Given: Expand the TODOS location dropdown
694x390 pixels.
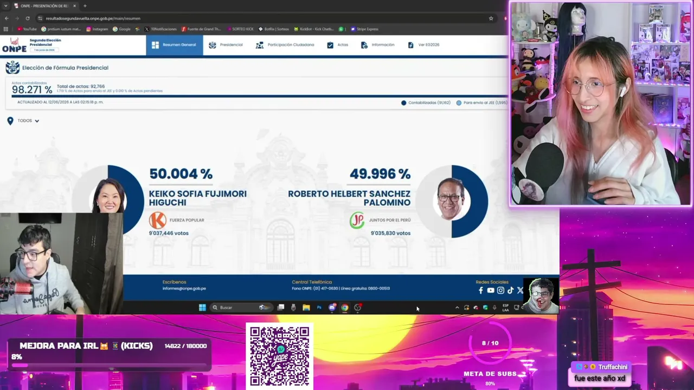Looking at the screenshot, I should pyautogui.click(x=28, y=121).
